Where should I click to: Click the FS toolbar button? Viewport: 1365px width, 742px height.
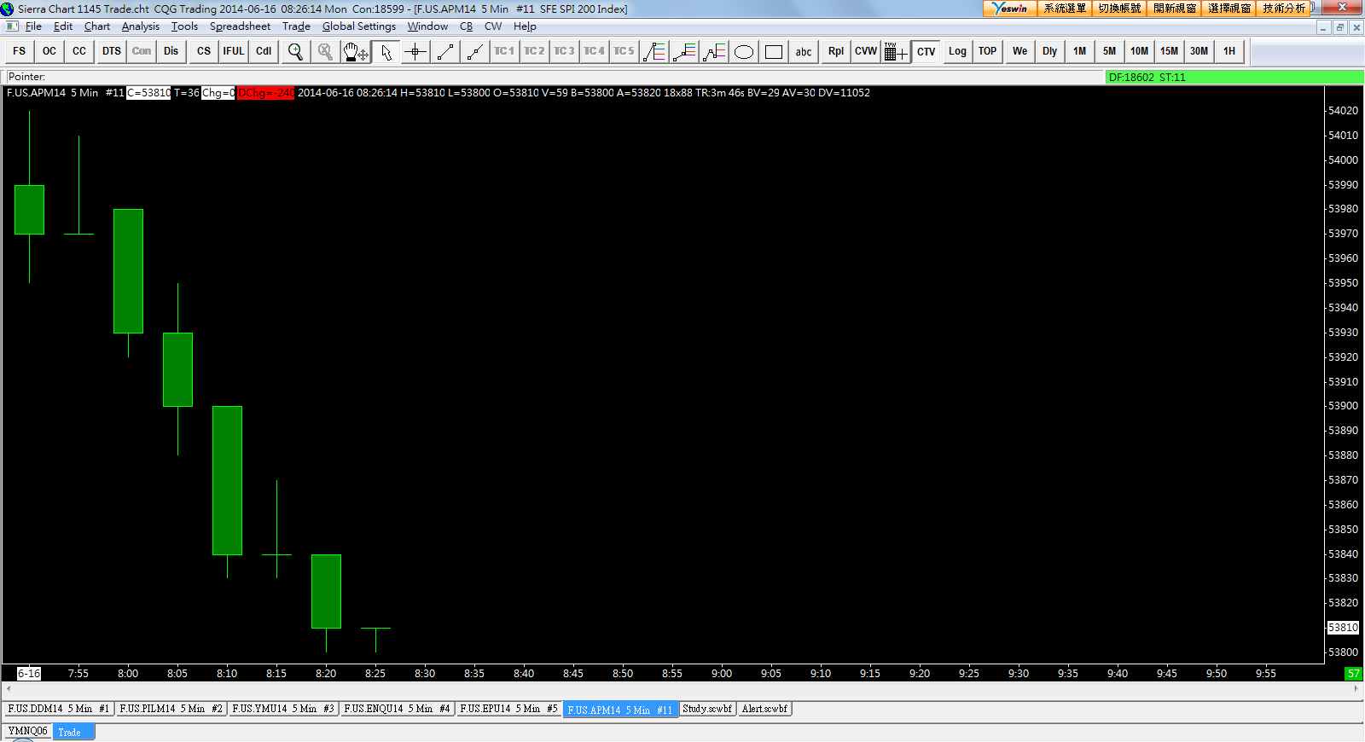(20, 51)
